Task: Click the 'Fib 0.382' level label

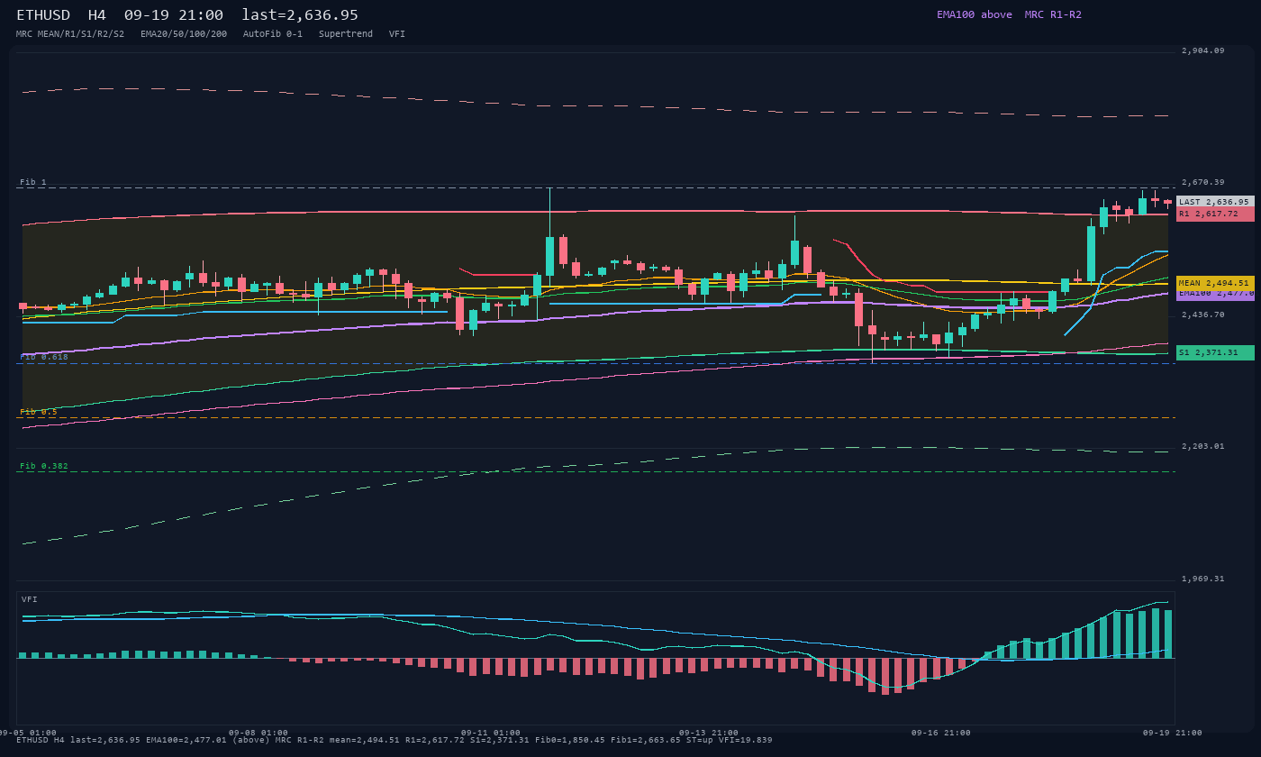Action: pos(44,466)
